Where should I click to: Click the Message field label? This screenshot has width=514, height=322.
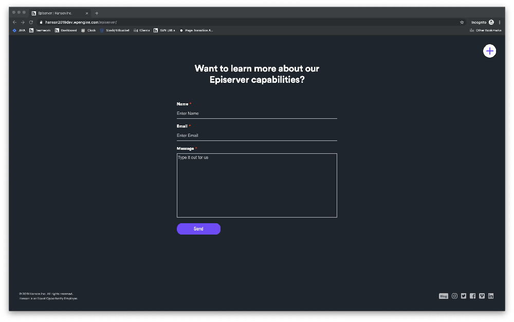(x=185, y=149)
